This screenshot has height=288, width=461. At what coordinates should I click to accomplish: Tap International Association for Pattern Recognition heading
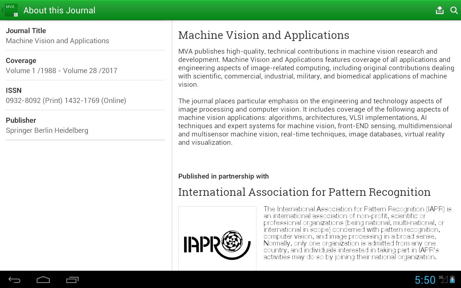(304, 192)
